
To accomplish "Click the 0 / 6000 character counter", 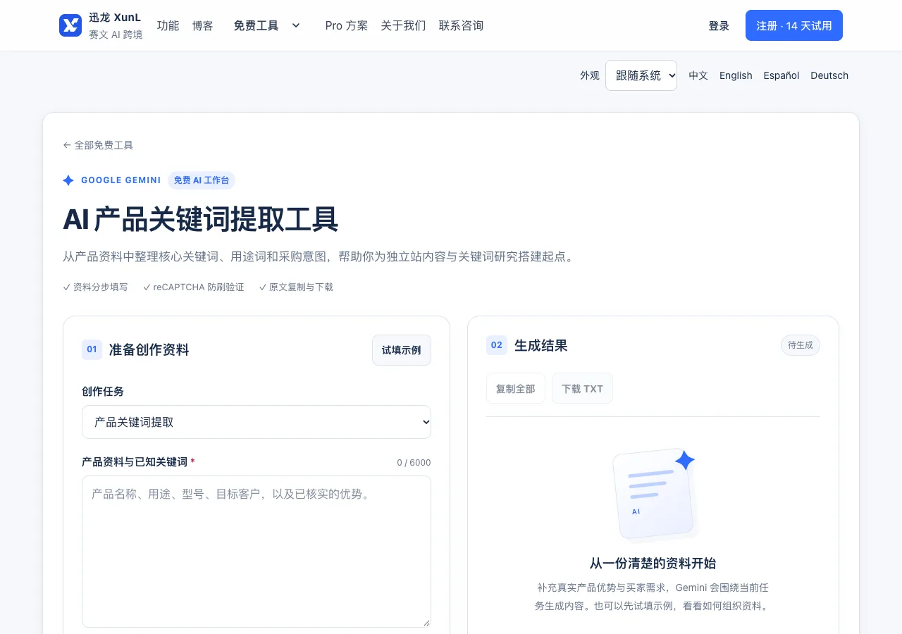I will [414, 462].
